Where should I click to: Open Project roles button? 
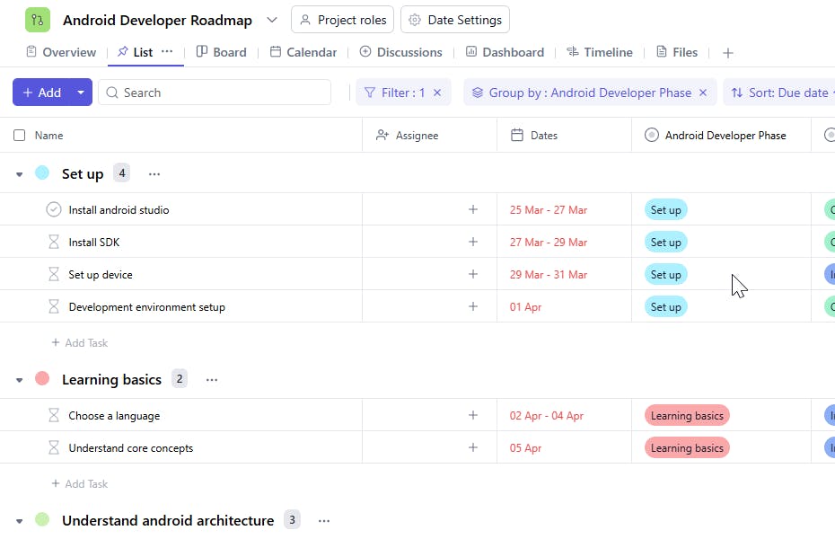click(342, 20)
